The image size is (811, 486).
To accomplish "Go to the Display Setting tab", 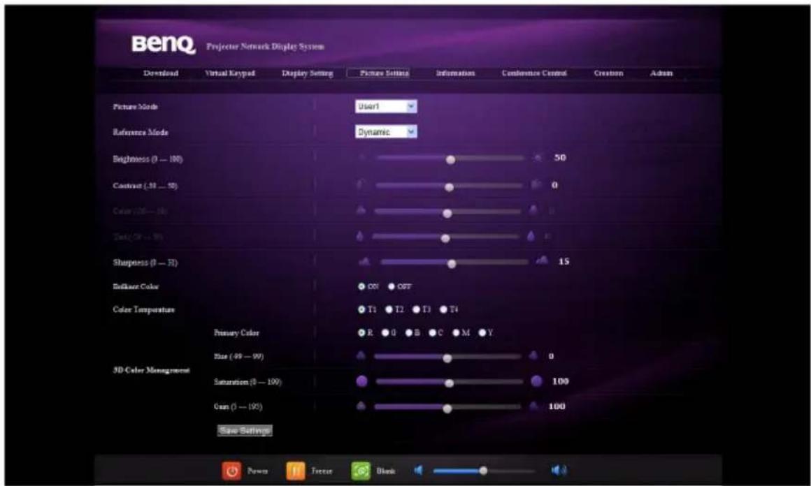I will pos(307,73).
